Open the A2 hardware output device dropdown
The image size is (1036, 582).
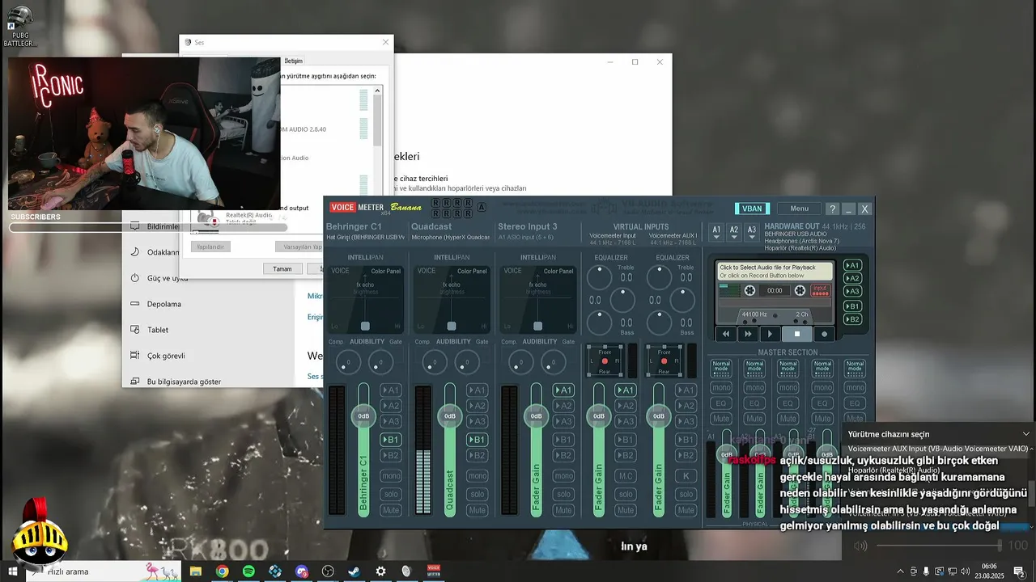[734, 232]
